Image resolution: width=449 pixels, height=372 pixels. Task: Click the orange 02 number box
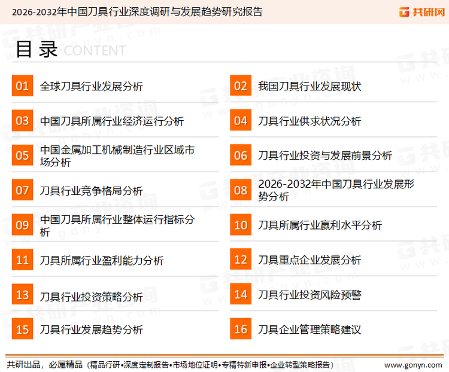click(241, 86)
